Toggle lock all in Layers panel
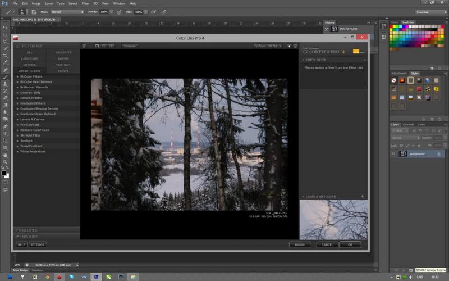The width and height of the screenshot is (449, 281). tap(419, 146)
